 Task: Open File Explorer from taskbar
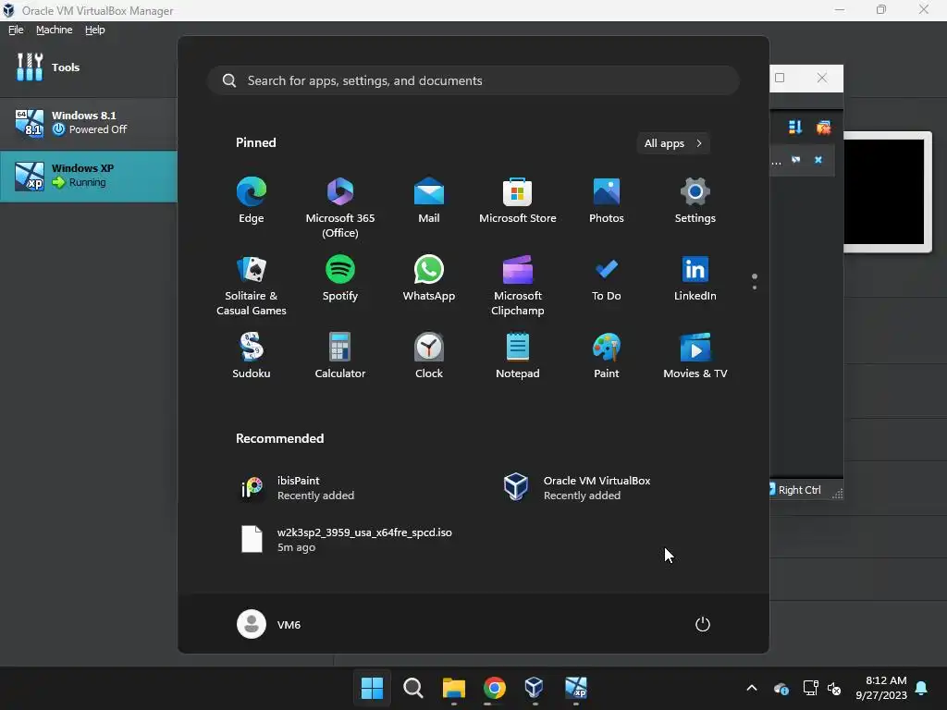(x=453, y=688)
